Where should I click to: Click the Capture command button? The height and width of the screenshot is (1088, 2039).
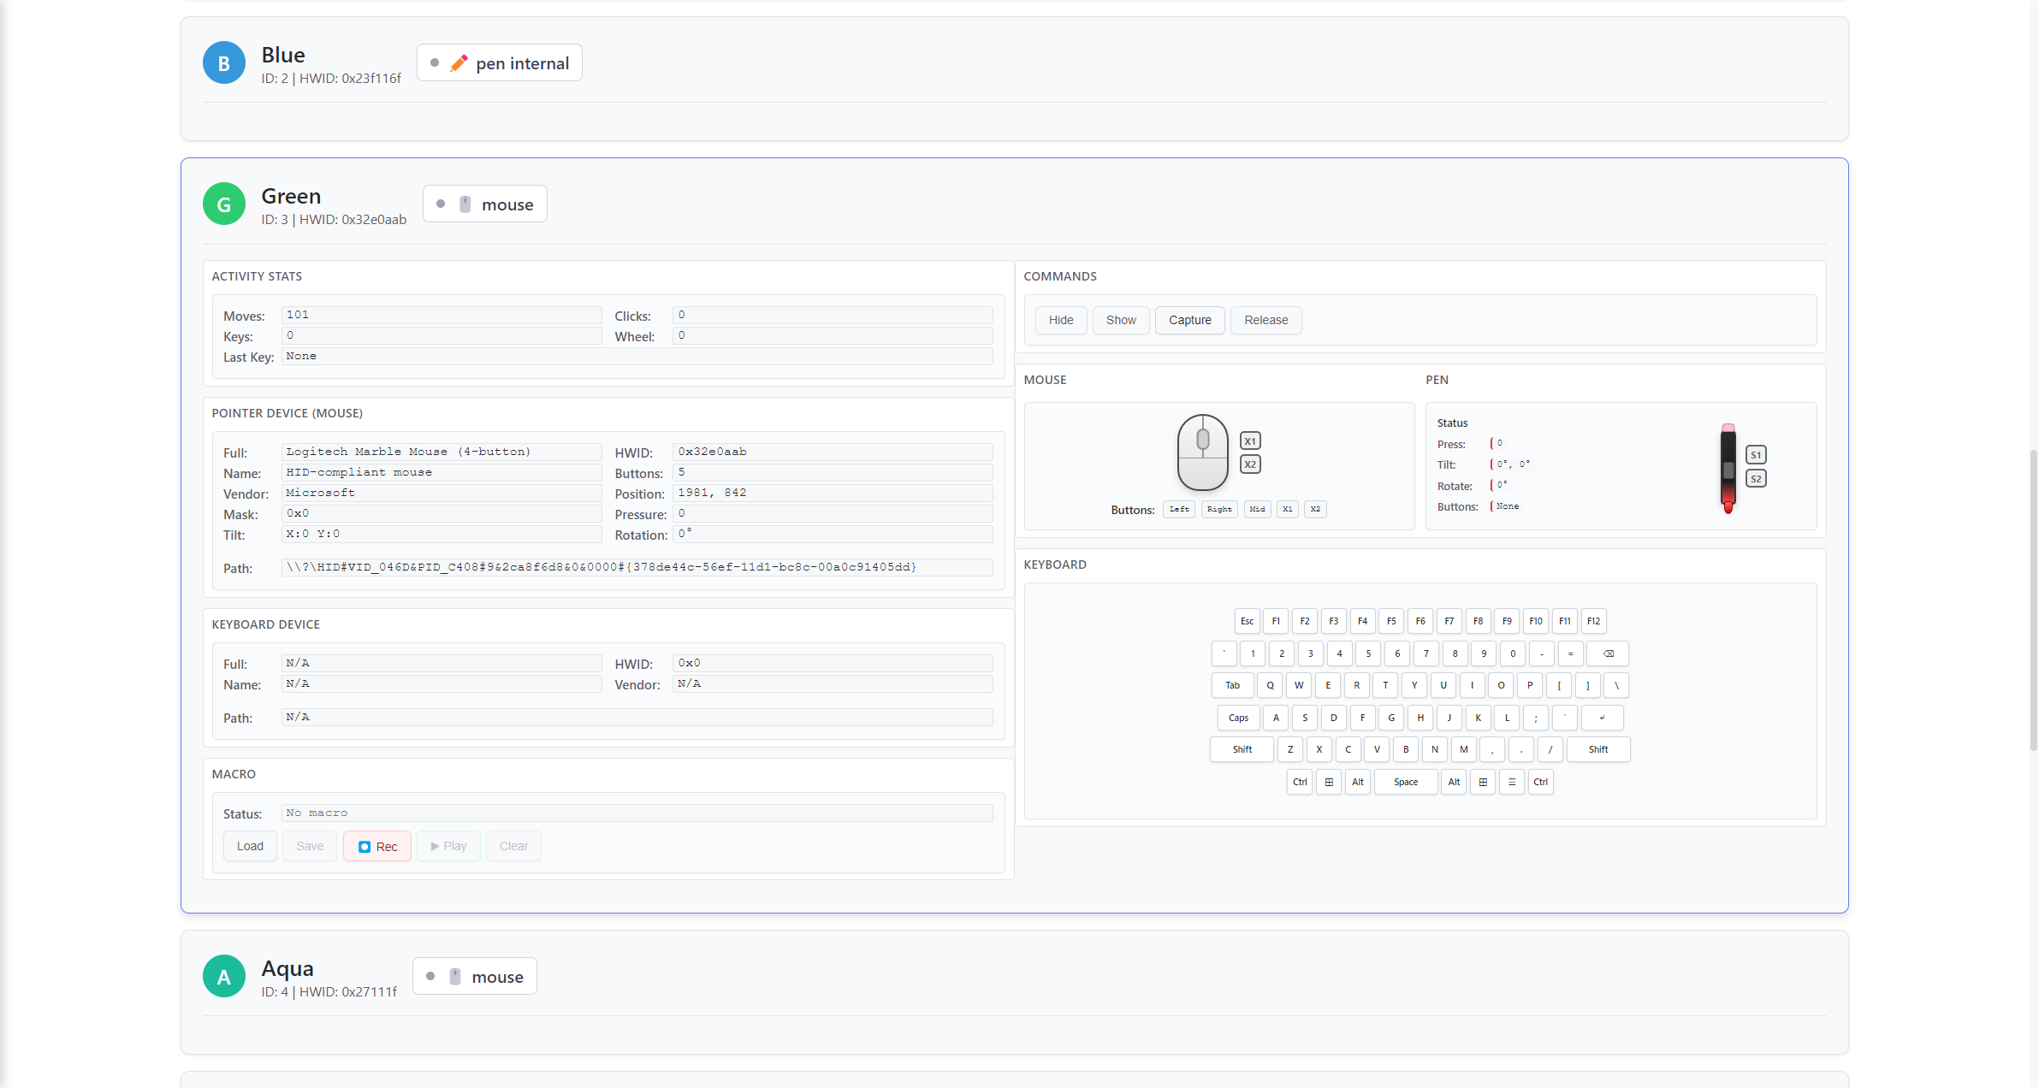click(x=1189, y=320)
